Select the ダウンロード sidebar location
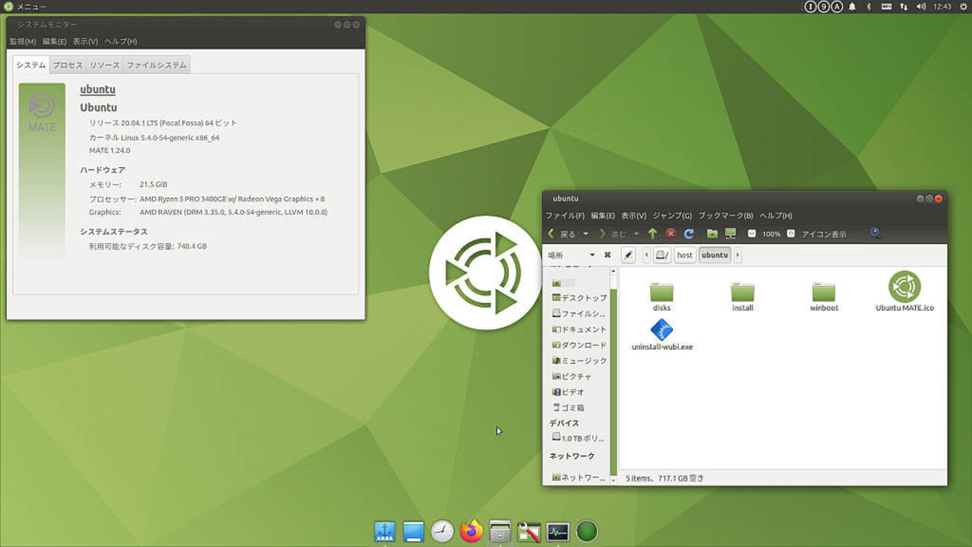The width and height of the screenshot is (972, 547). pos(583,345)
